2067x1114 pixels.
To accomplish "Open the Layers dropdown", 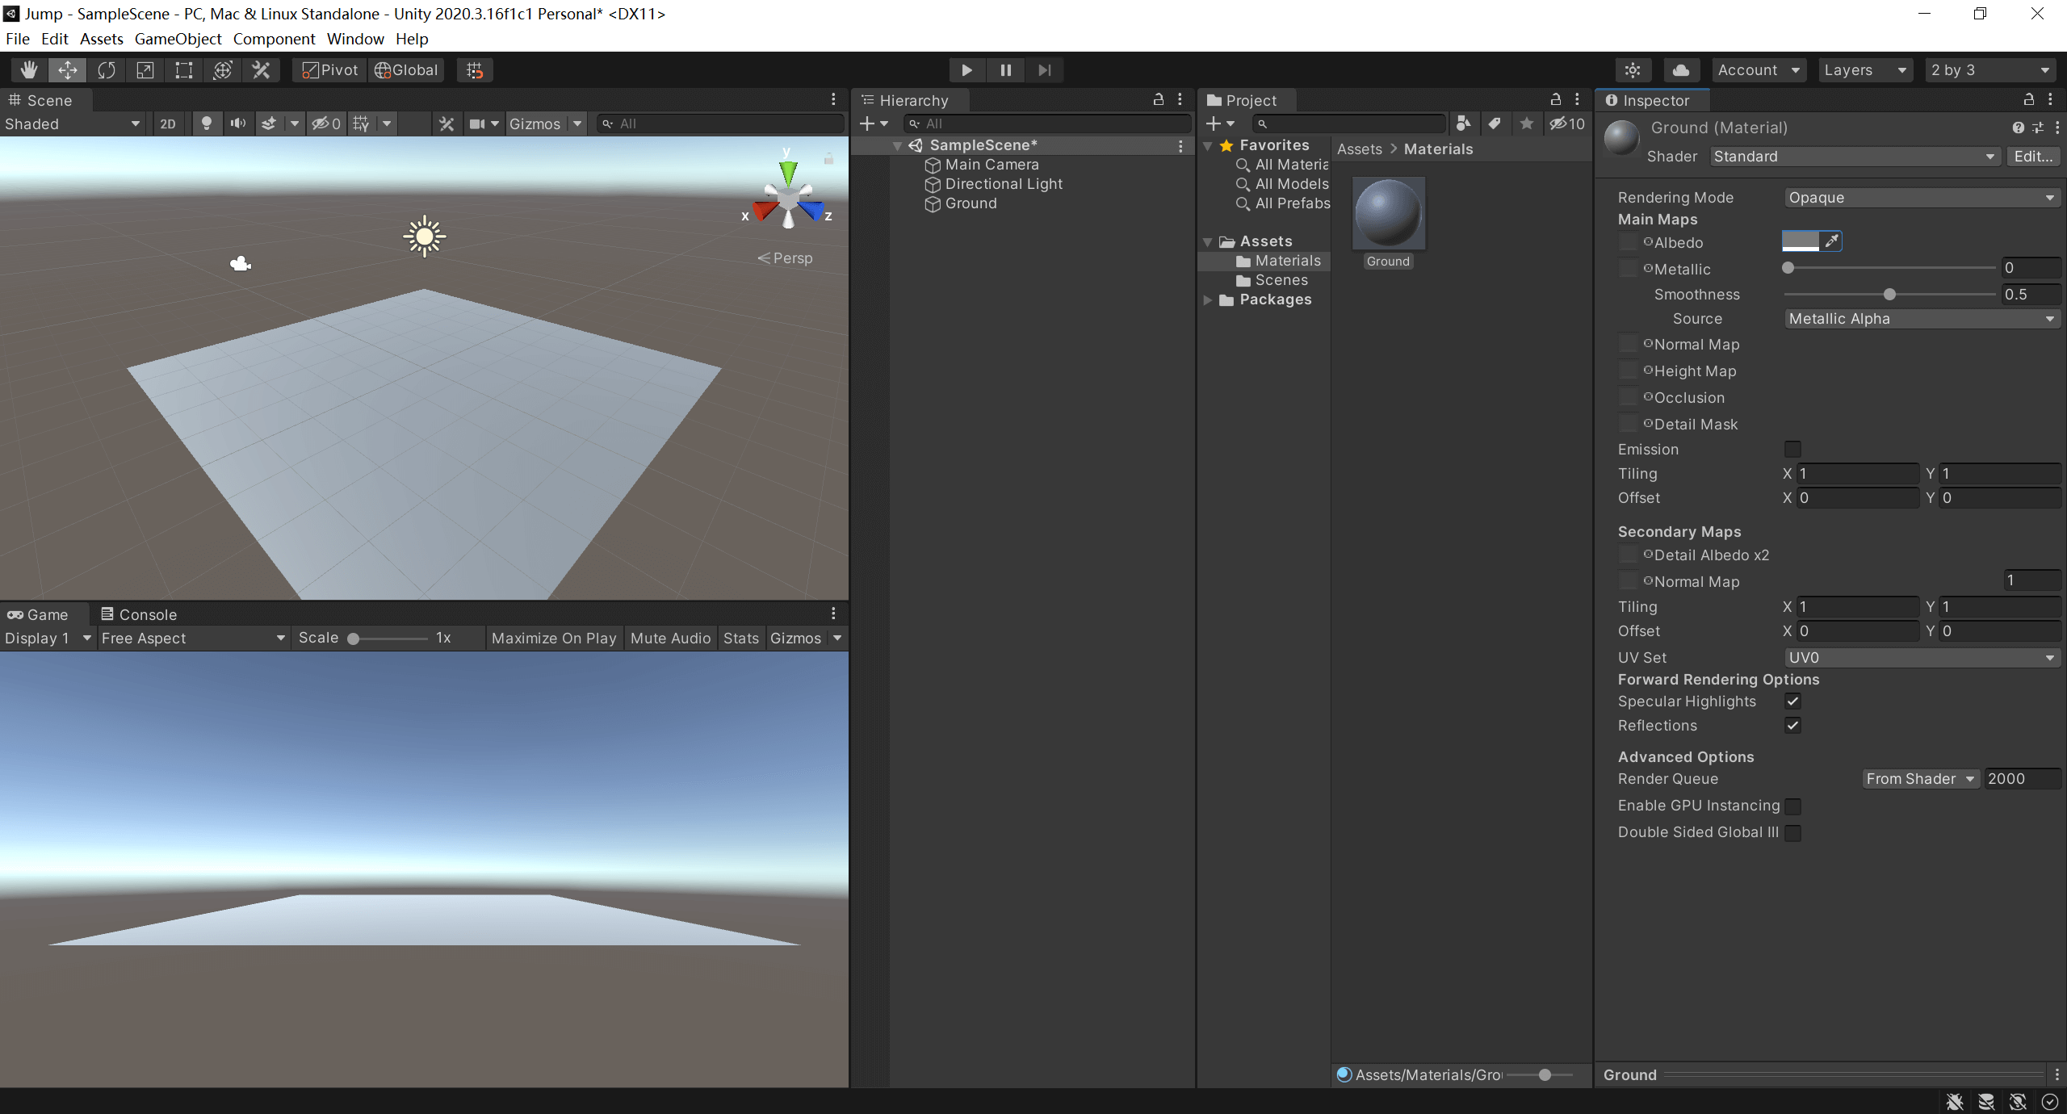I will coord(1864,70).
